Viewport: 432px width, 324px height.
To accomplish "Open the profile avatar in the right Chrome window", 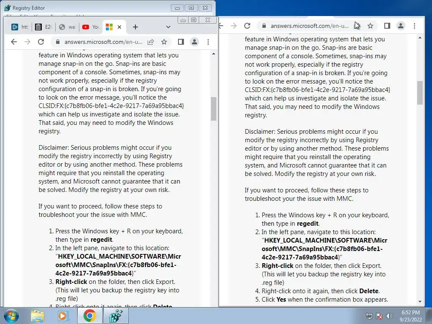I will pos(401,26).
